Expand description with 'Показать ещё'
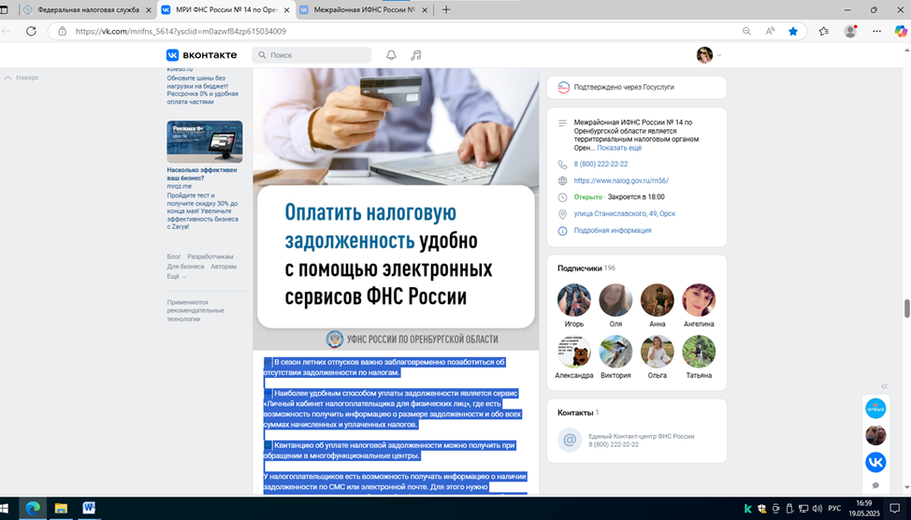Viewport: 911px width, 520px height. tap(619, 148)
